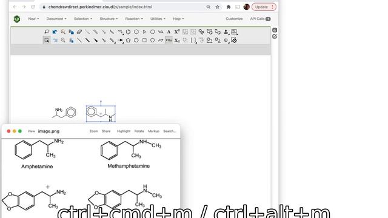Open View menu in image.png window
The height and width of the screenshot is (218, 388).
[31, 131]
